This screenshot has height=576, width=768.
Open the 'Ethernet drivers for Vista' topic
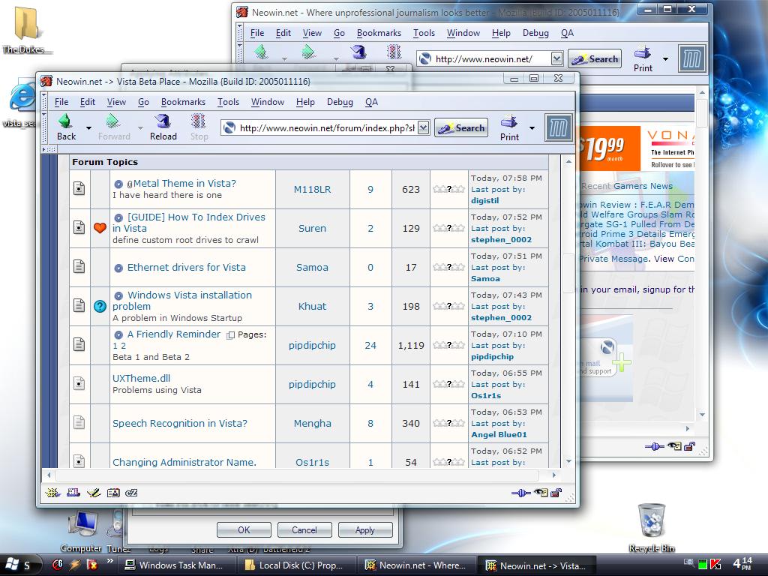coord(186,268)
